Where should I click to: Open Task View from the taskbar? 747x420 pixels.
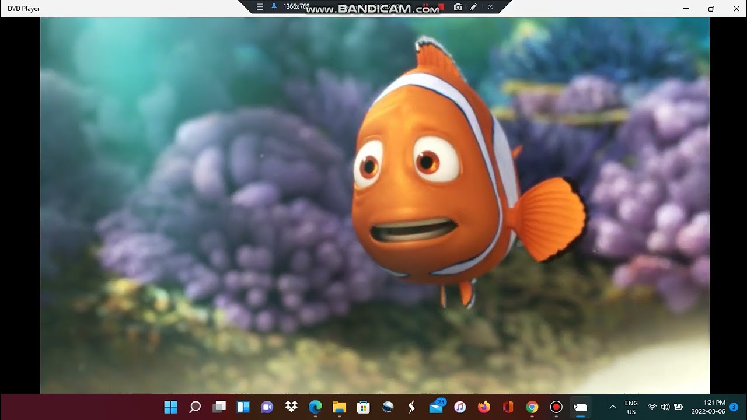(219, 407)
